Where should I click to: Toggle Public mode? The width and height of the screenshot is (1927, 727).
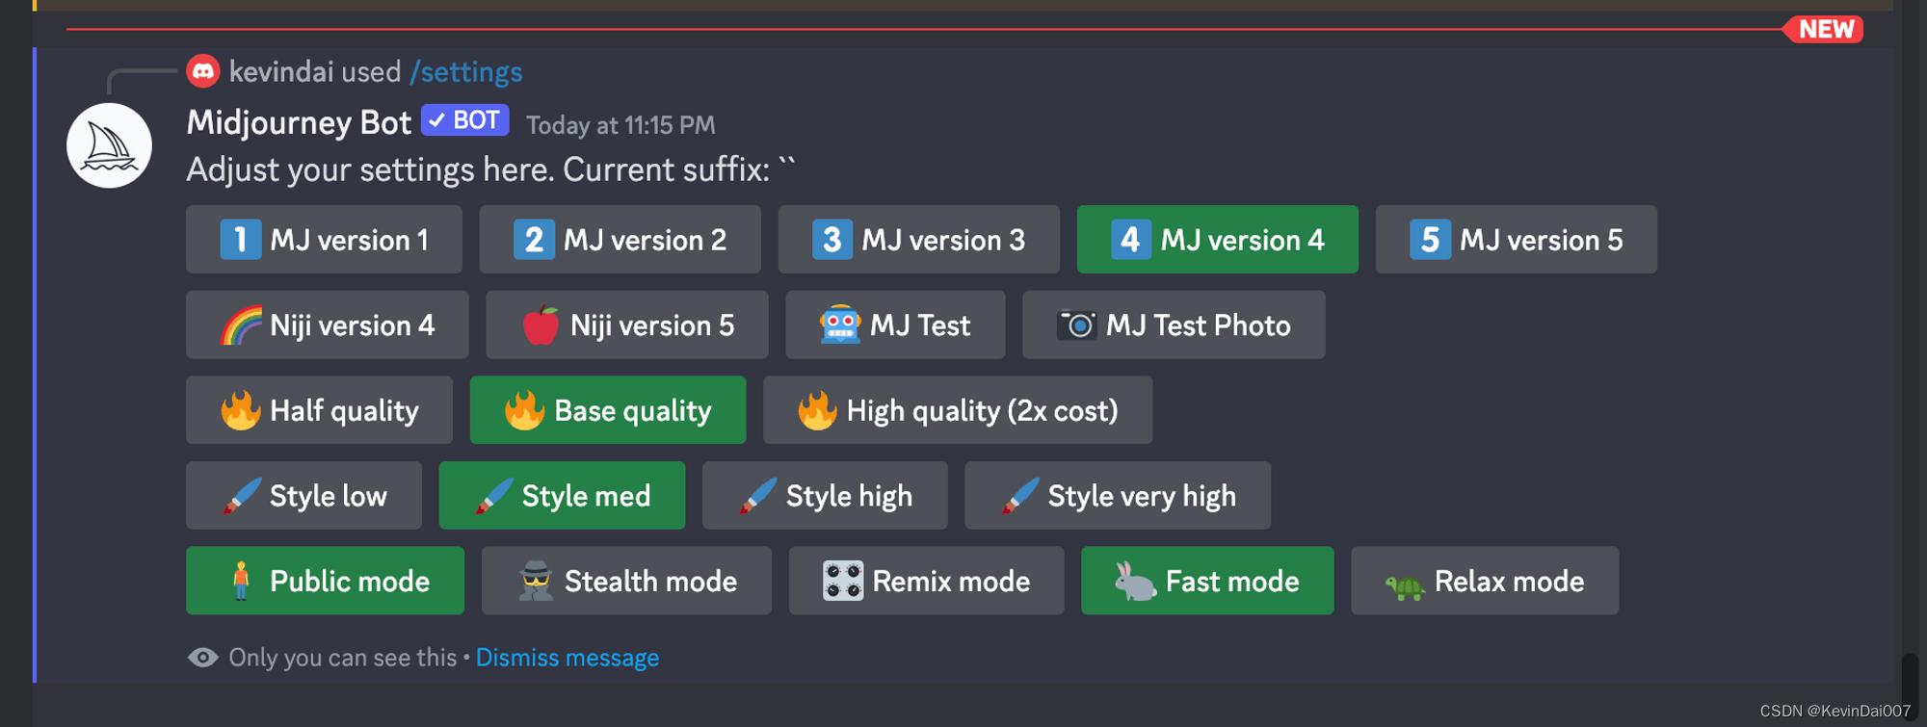tap(325, 581)
